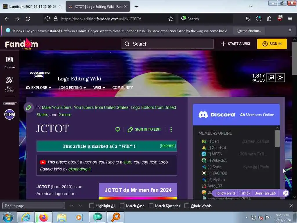Focus the Find in page input
The image size is (297, 223).
[34, 206]
